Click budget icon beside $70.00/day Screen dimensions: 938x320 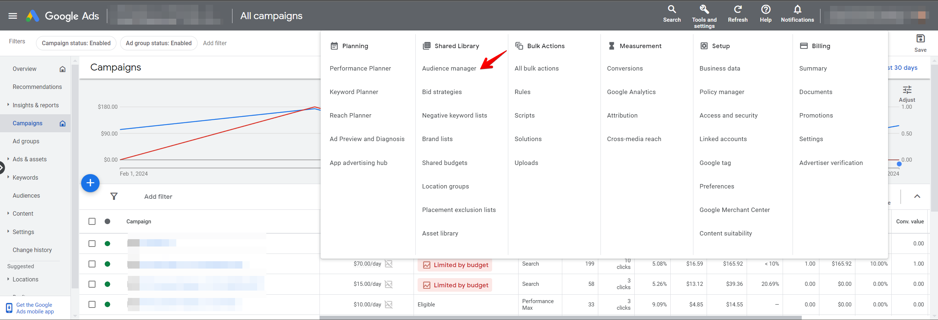(389, 264)
